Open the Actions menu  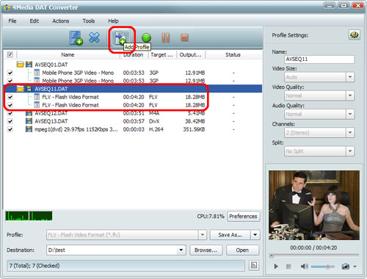(x=61, y=21)
